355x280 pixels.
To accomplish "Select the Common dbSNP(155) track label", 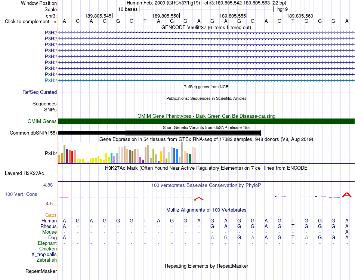I will coord(33,133).
